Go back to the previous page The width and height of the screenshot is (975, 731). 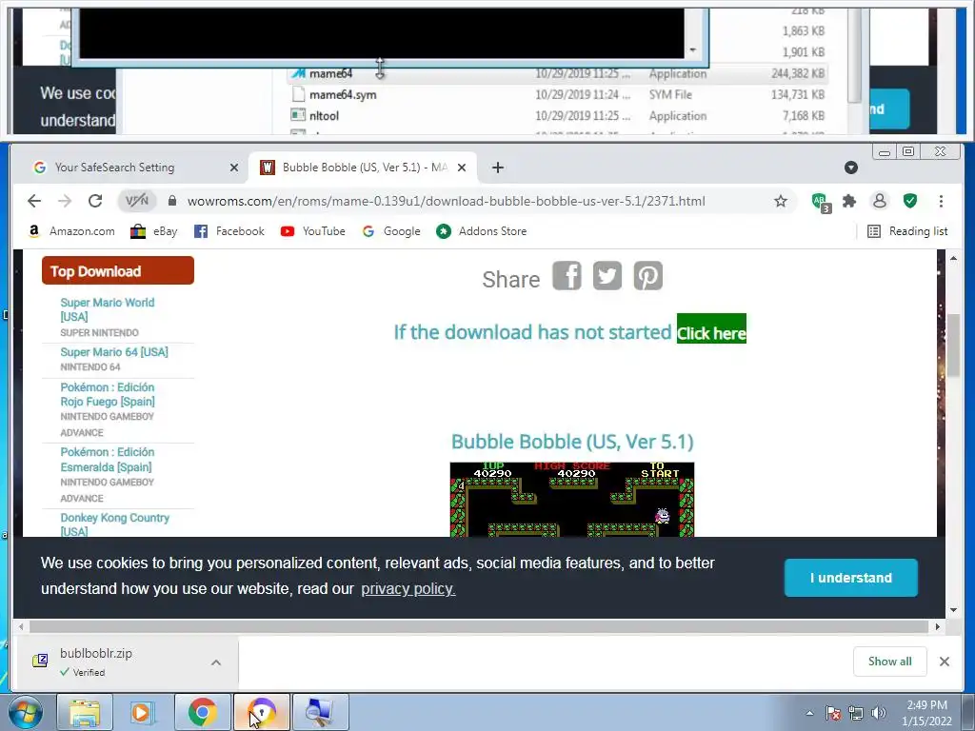[x=34, y=201]
